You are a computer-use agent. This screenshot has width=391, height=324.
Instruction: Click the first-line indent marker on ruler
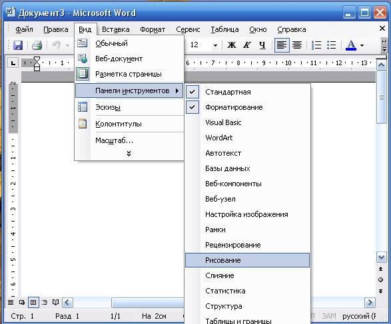pos(37,59)
